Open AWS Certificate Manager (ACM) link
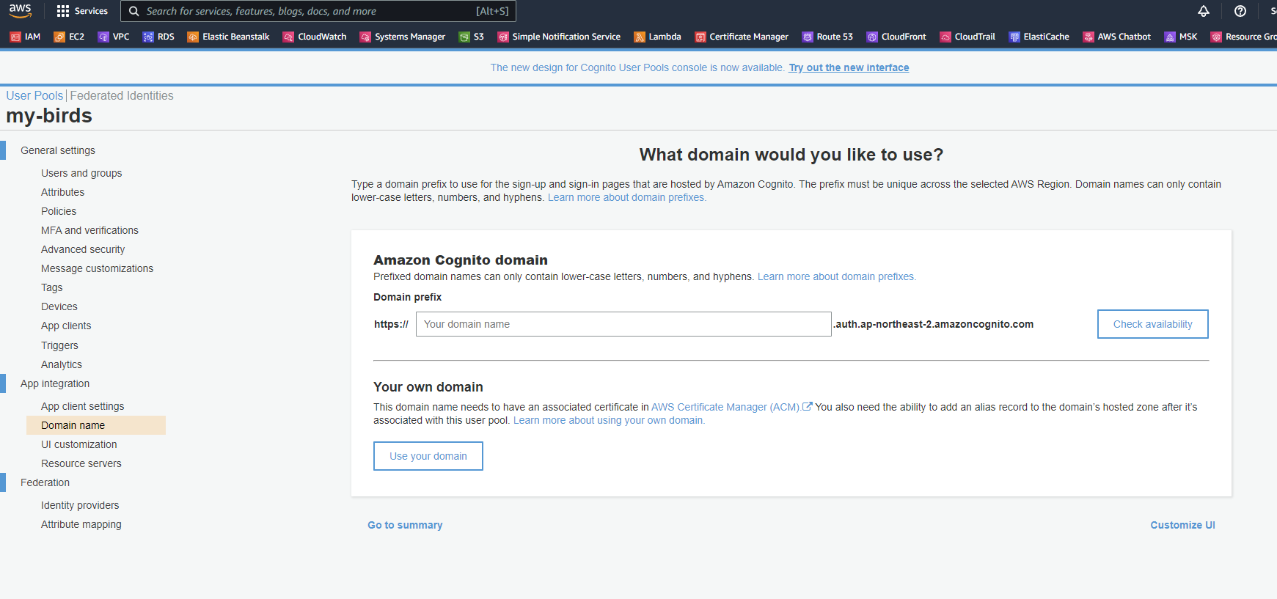Screen dimensions: 1277x599 (725, 407)
